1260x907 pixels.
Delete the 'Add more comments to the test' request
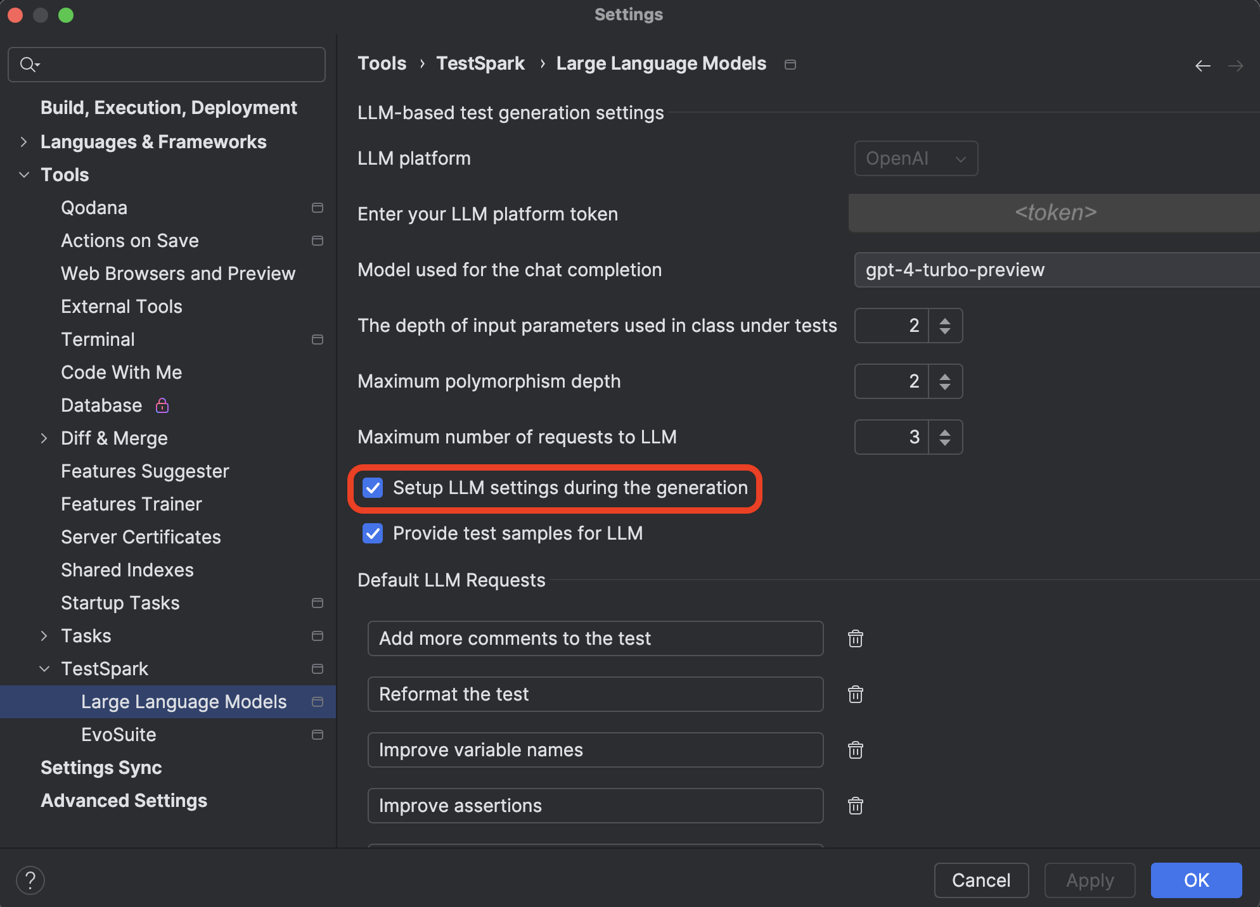coord(856,638)
